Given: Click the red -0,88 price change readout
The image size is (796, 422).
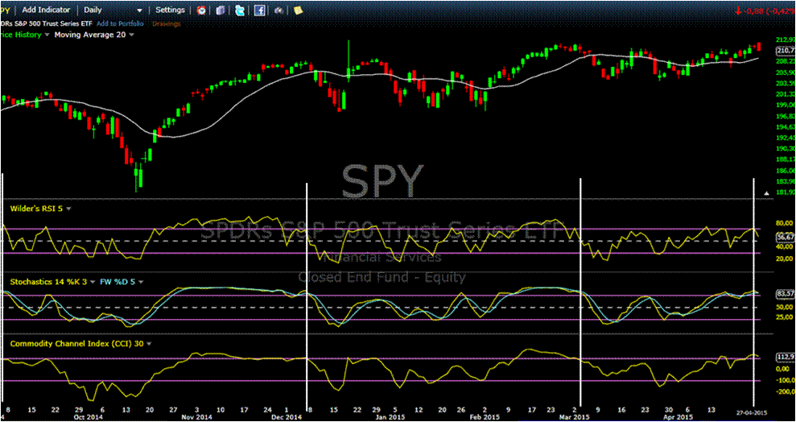Looking at the screenshot, I should pos(765,10).
